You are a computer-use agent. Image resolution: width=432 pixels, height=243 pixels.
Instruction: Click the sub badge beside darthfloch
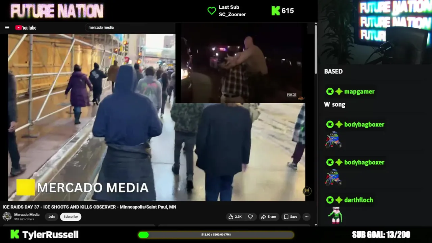pyautogui.click(x=339, y=200)
